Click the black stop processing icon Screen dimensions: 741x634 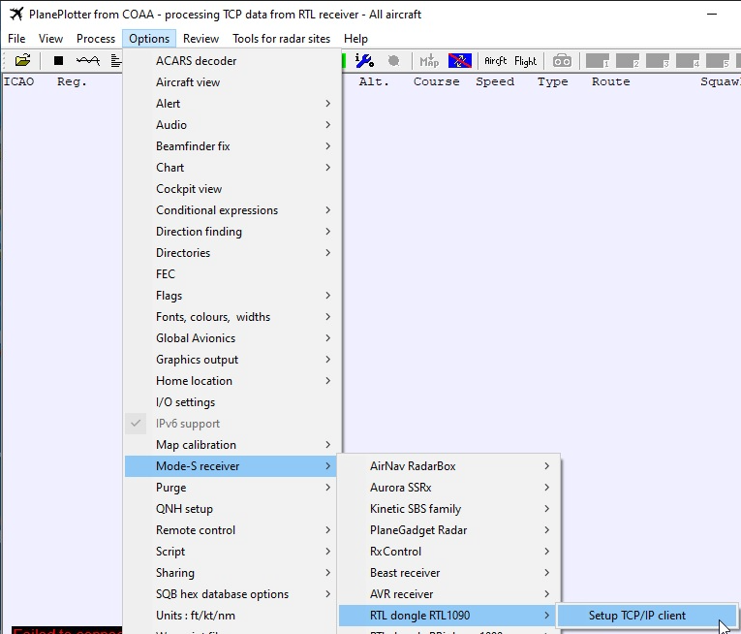(58, 60)
